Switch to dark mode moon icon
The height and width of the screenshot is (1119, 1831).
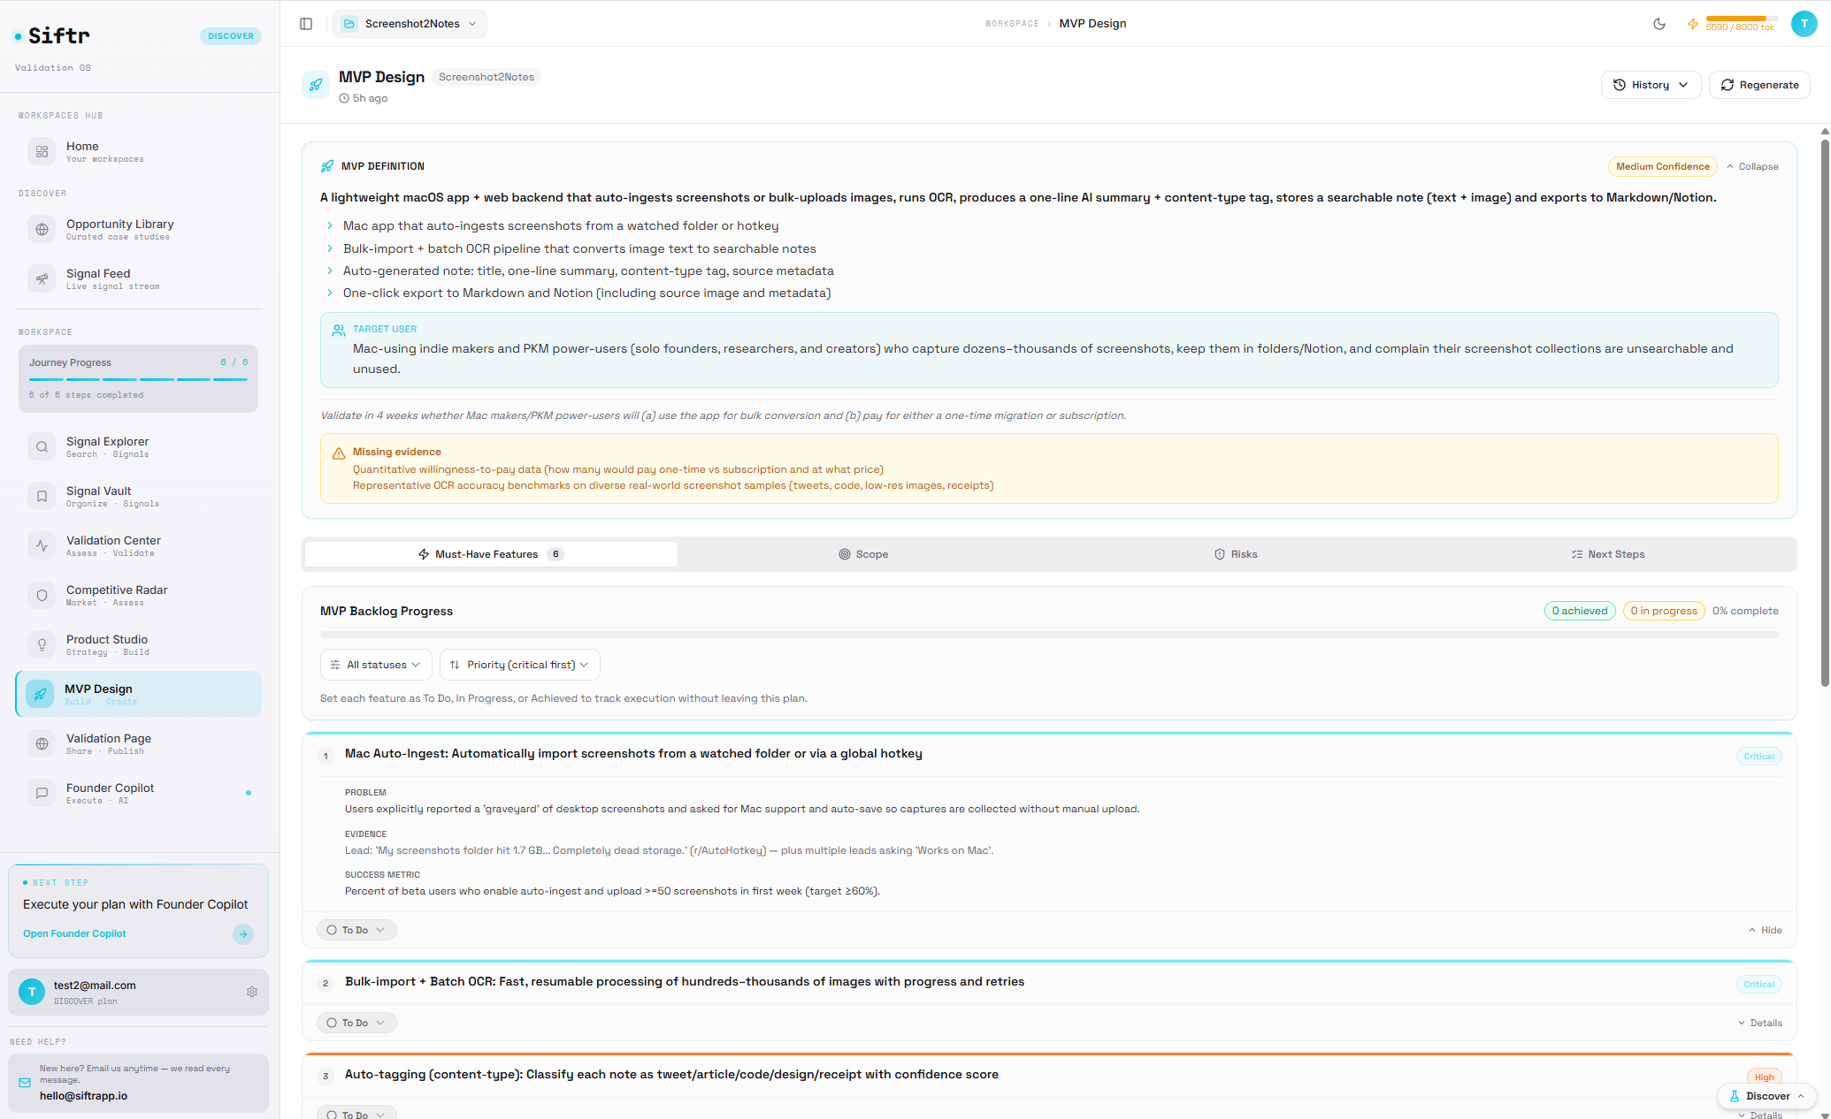click(x=1659, y=24)
